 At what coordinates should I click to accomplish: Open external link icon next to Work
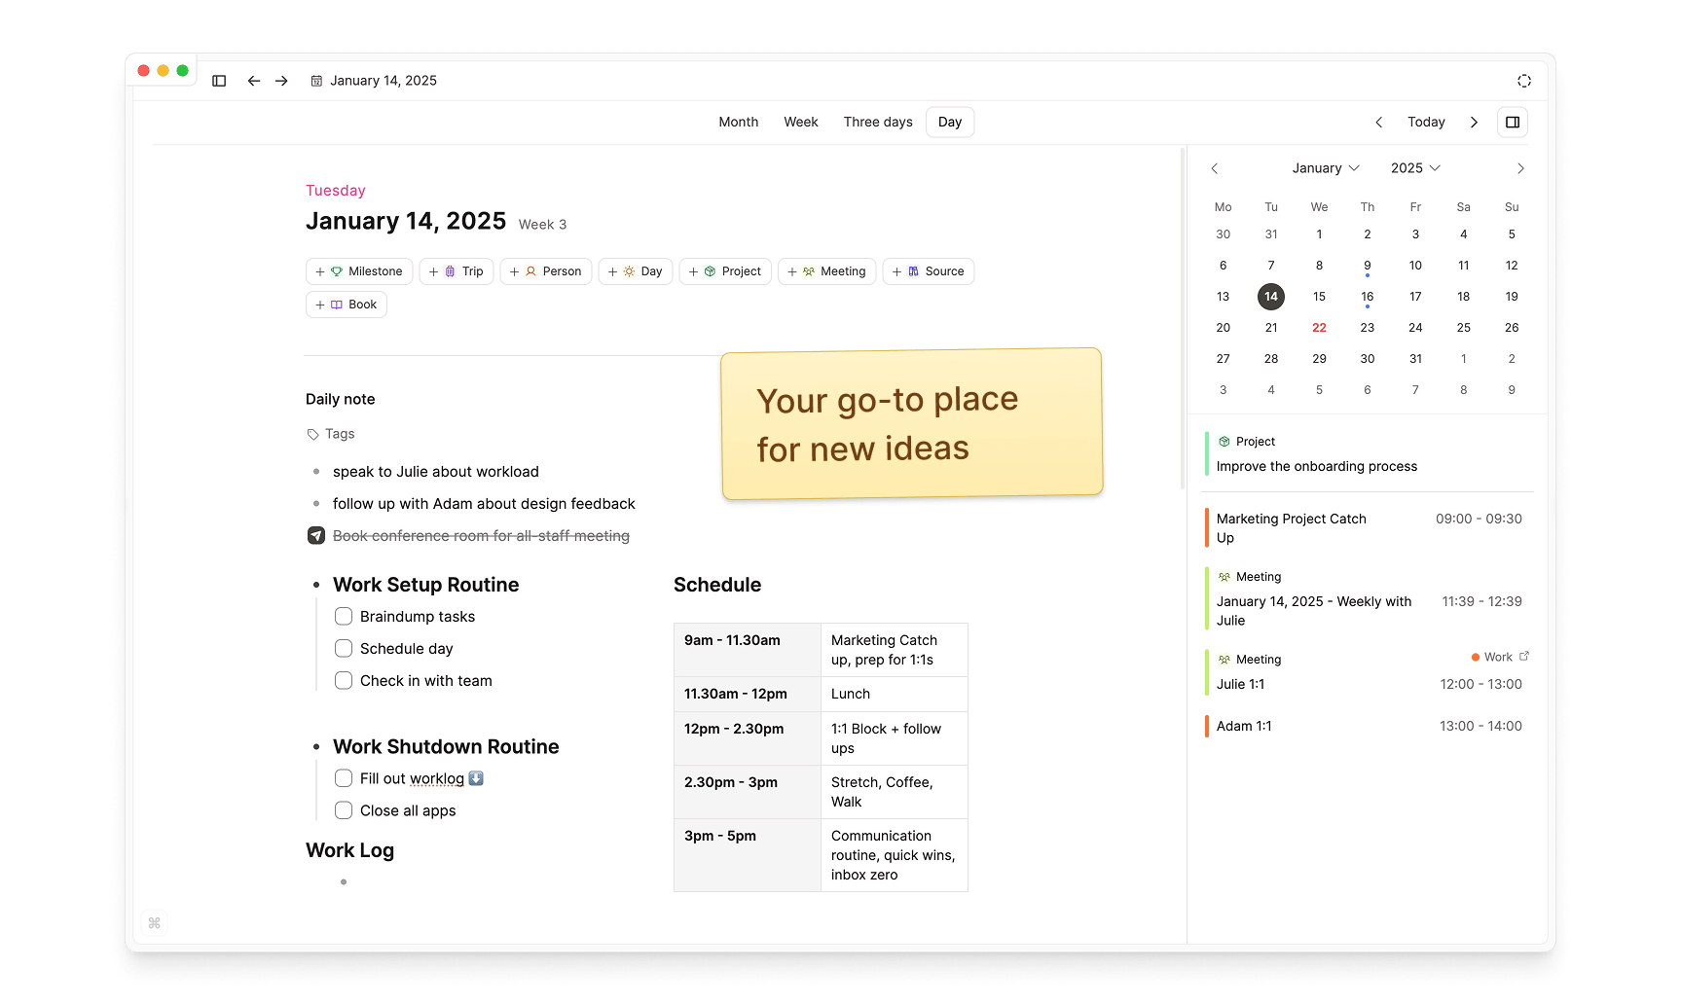coord(1524,657)
